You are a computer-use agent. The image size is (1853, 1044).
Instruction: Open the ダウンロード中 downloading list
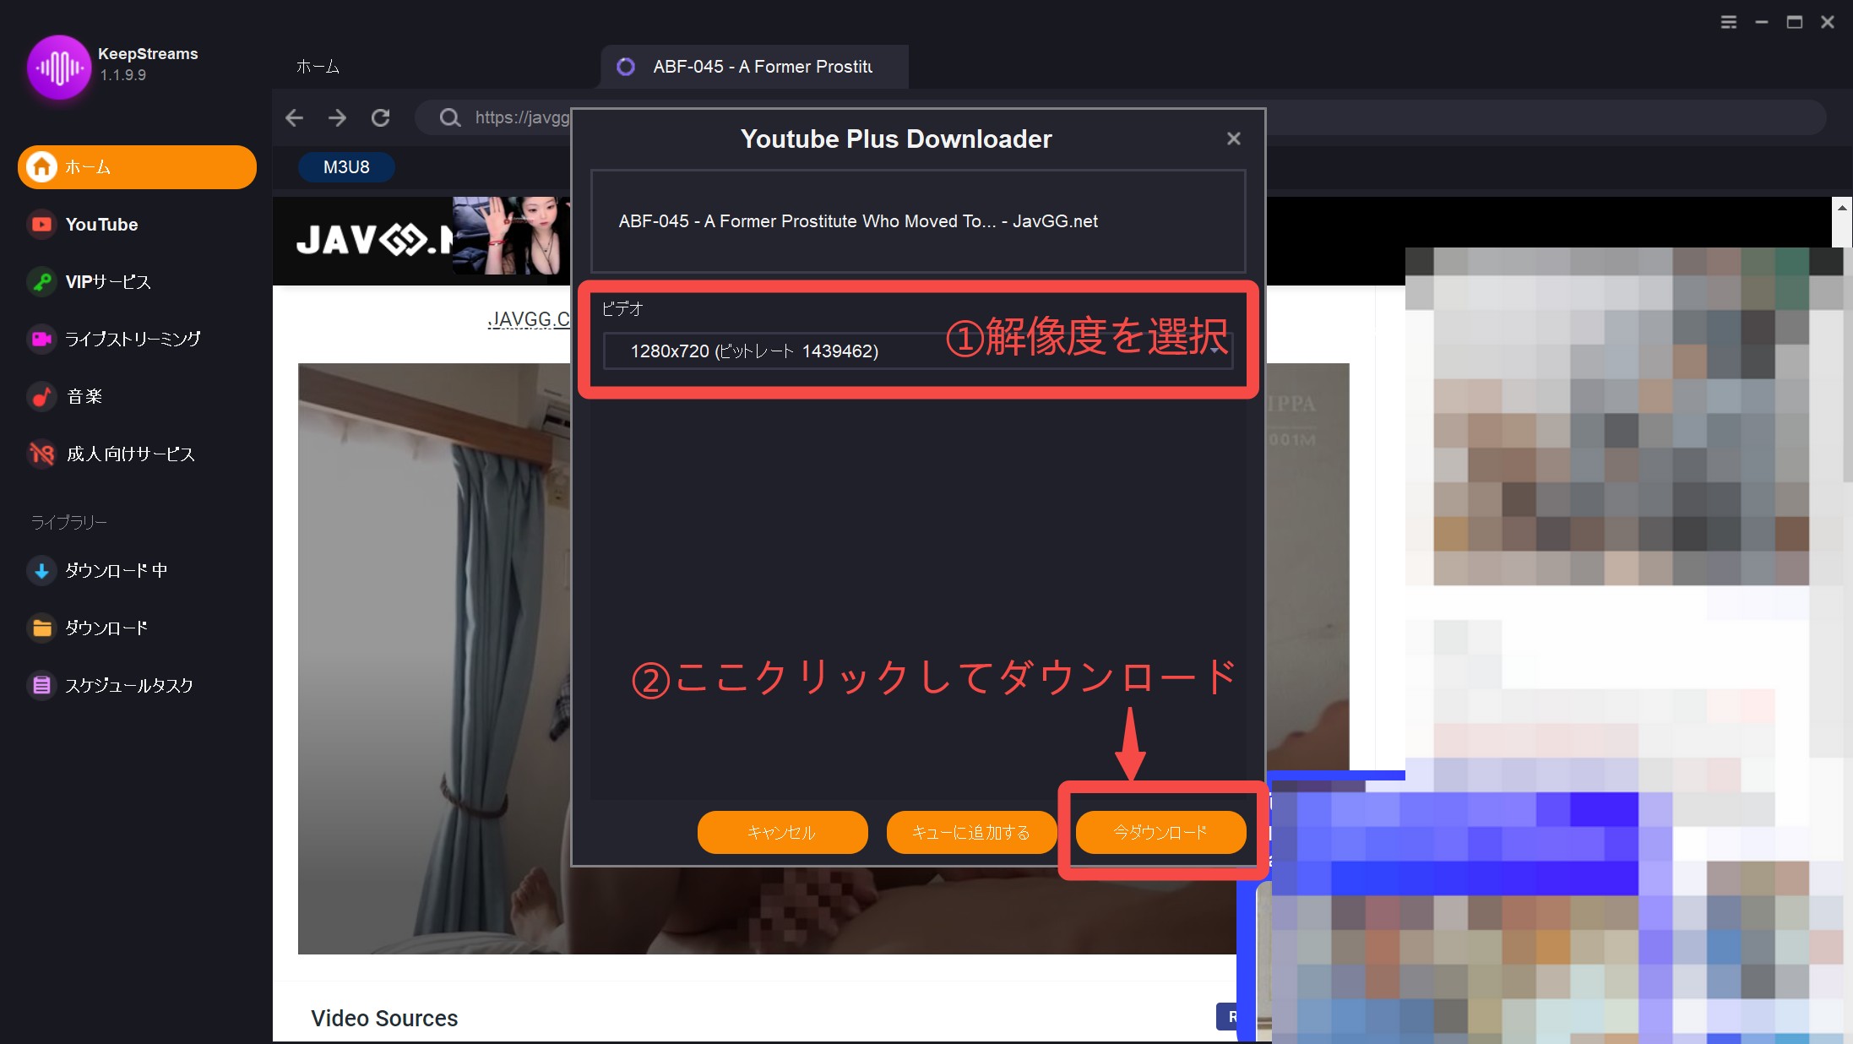(115, 571)
